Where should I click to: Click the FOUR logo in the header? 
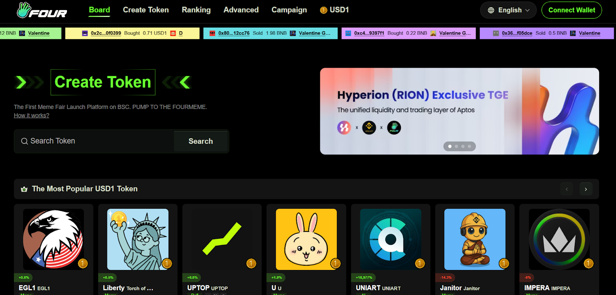(42, 10)
